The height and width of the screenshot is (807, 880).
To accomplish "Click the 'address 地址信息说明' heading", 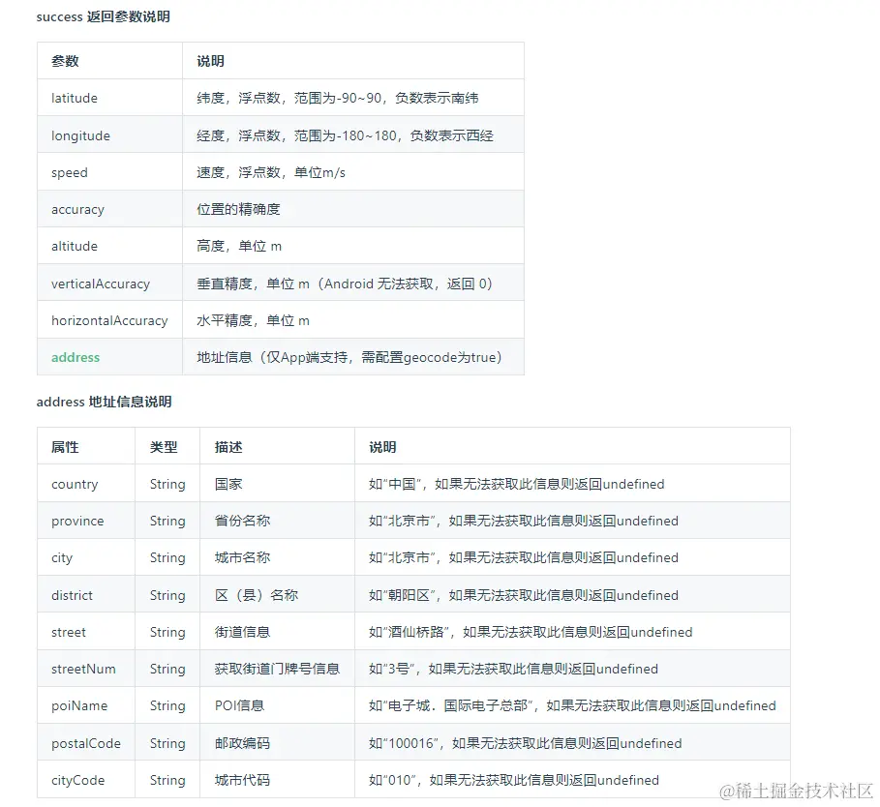I will click(104, 402).
